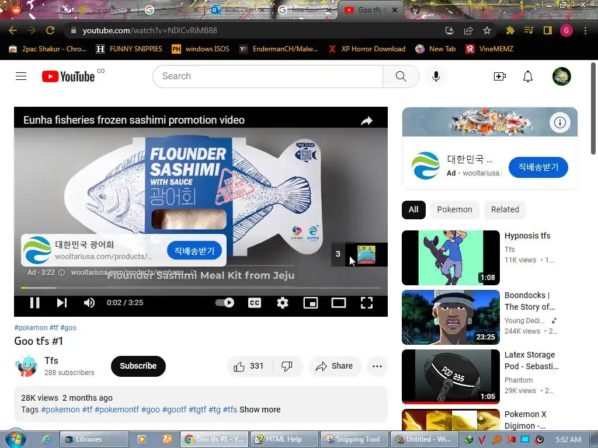
Task: Open the Chrome extensions puzzle icon
Action: (510, 30)
